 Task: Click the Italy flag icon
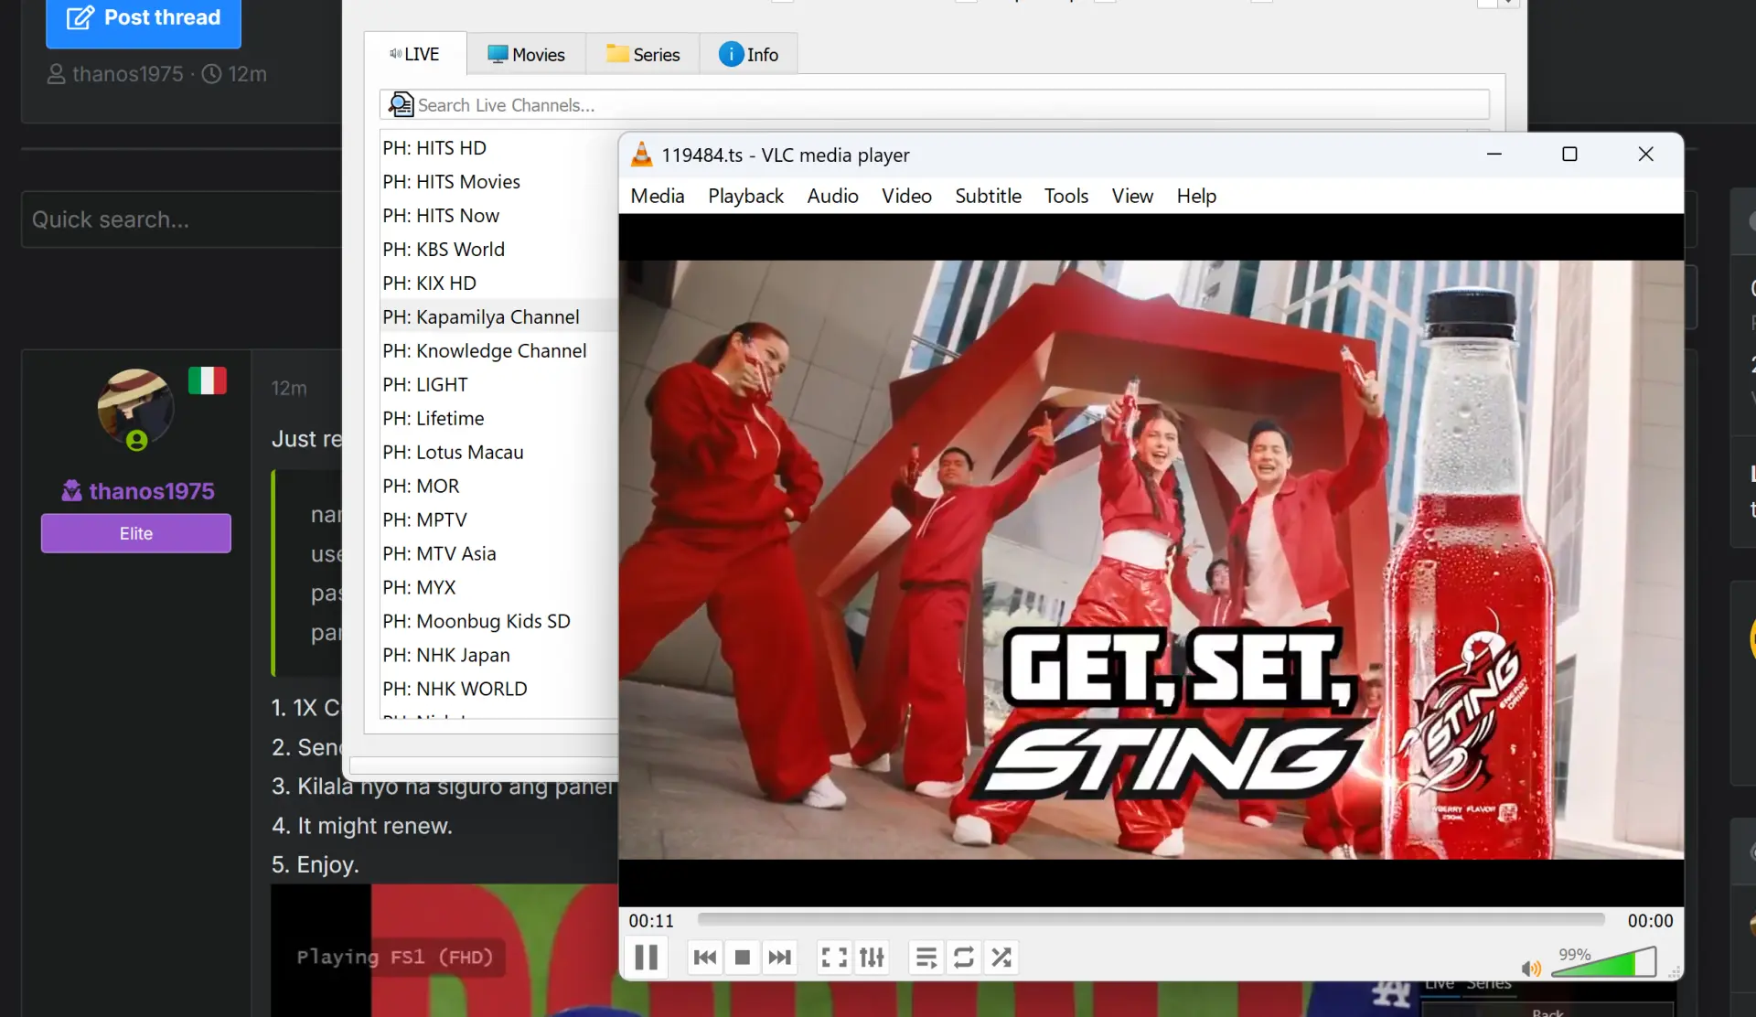coord(208,380)
